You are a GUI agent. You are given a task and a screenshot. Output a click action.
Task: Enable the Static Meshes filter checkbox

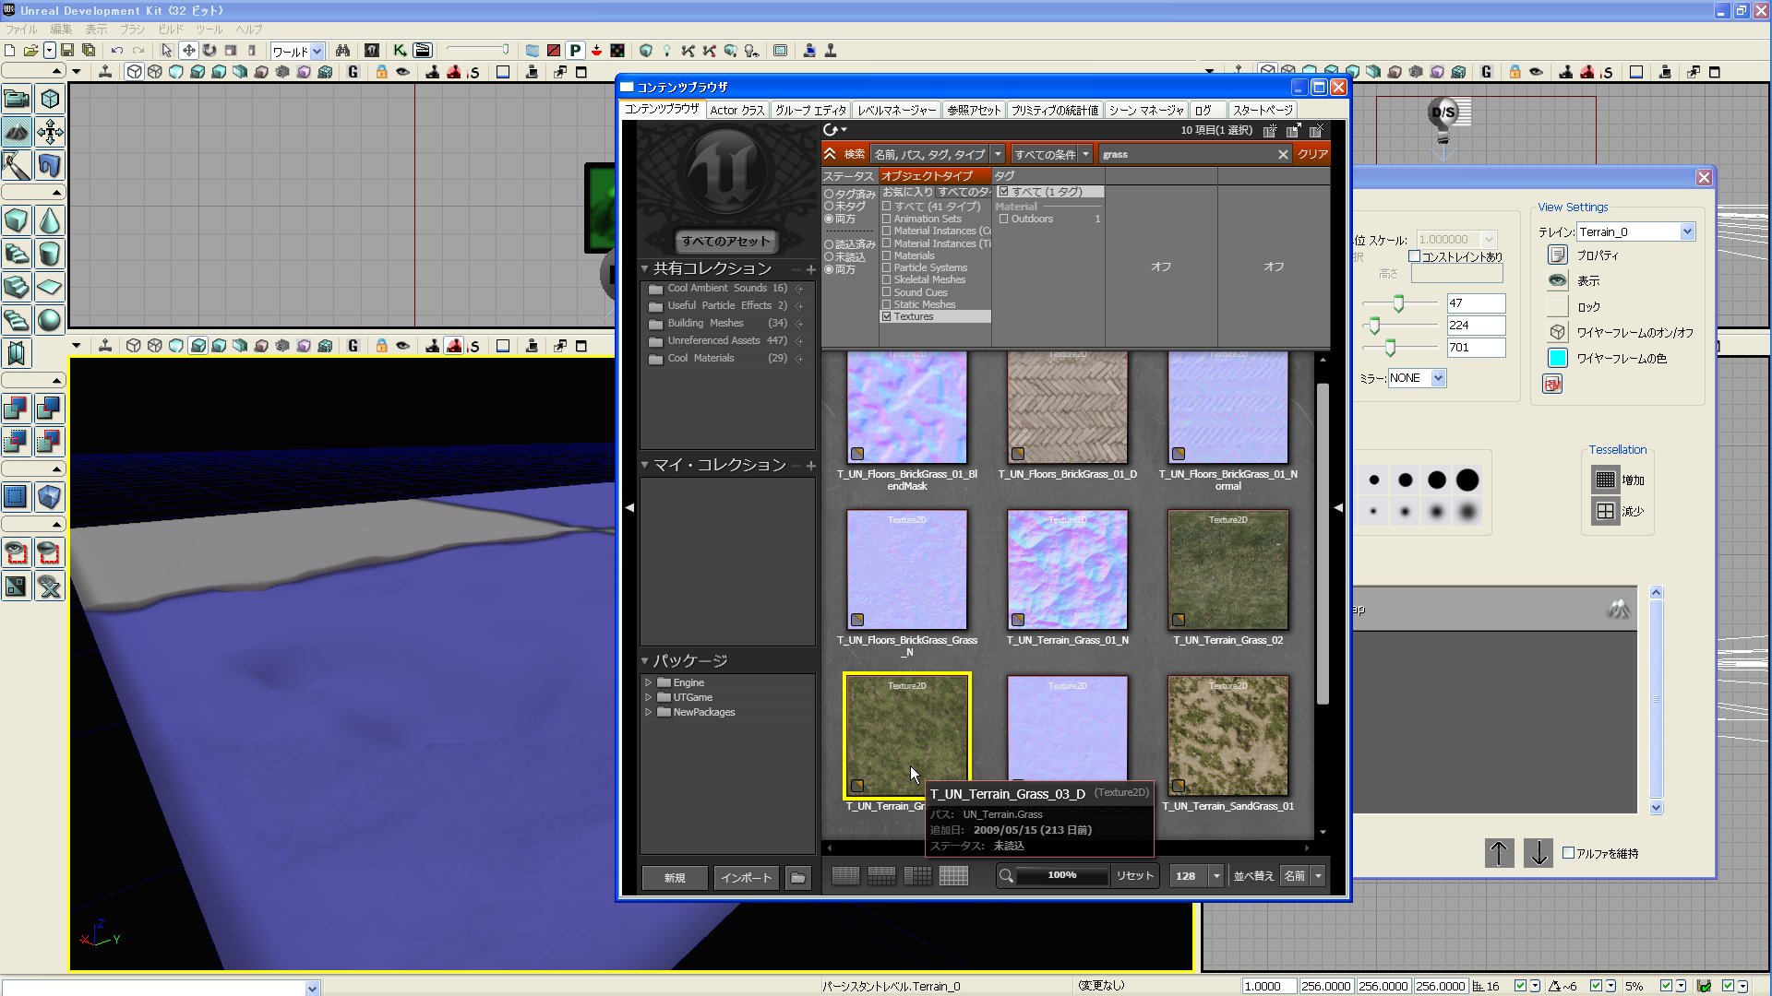887,304
